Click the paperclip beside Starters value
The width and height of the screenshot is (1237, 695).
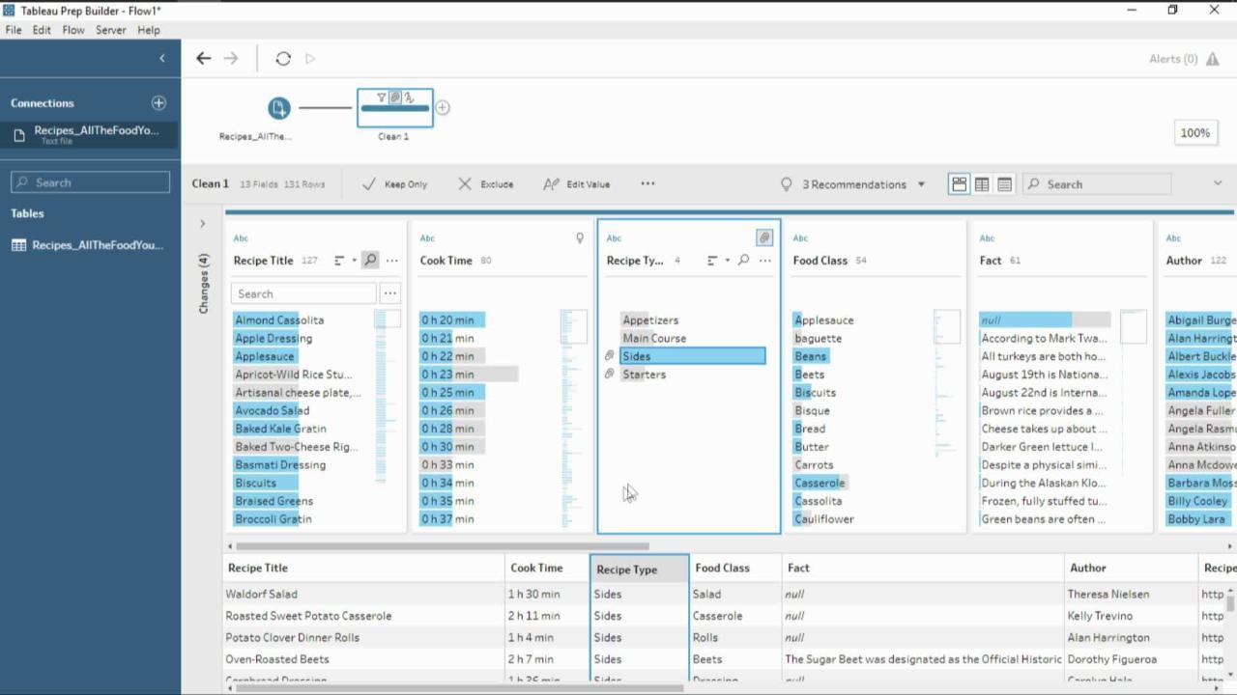[x=609, y=375]
